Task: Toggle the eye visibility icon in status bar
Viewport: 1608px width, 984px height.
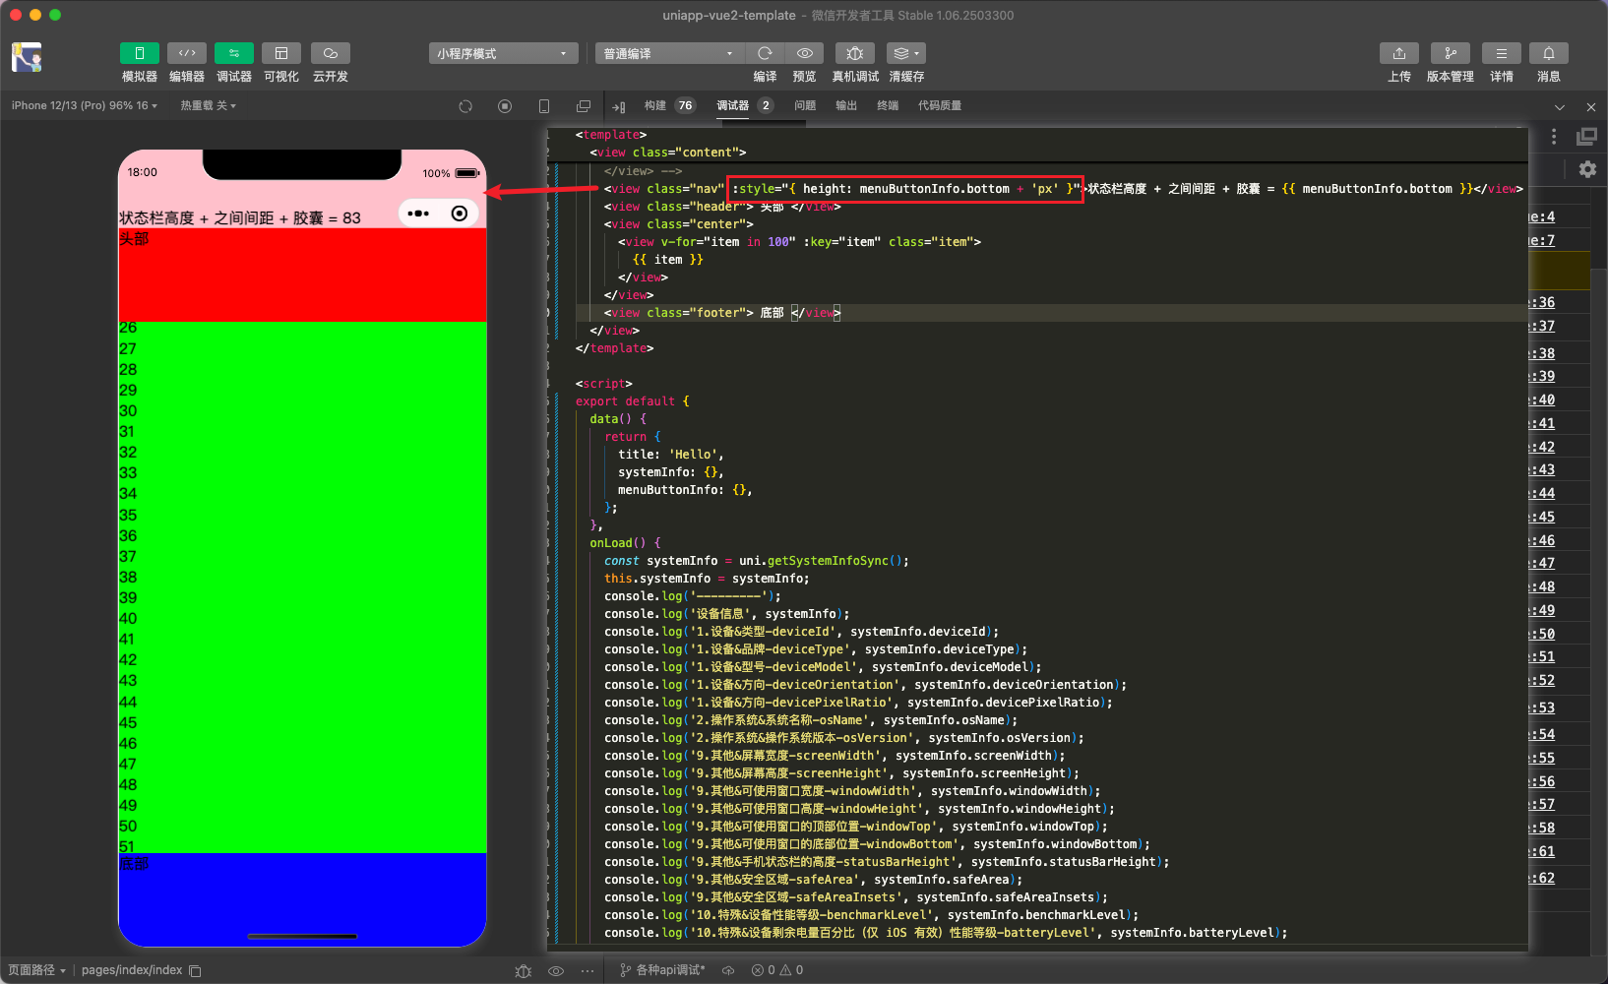Action: click(x=556, y=971)
